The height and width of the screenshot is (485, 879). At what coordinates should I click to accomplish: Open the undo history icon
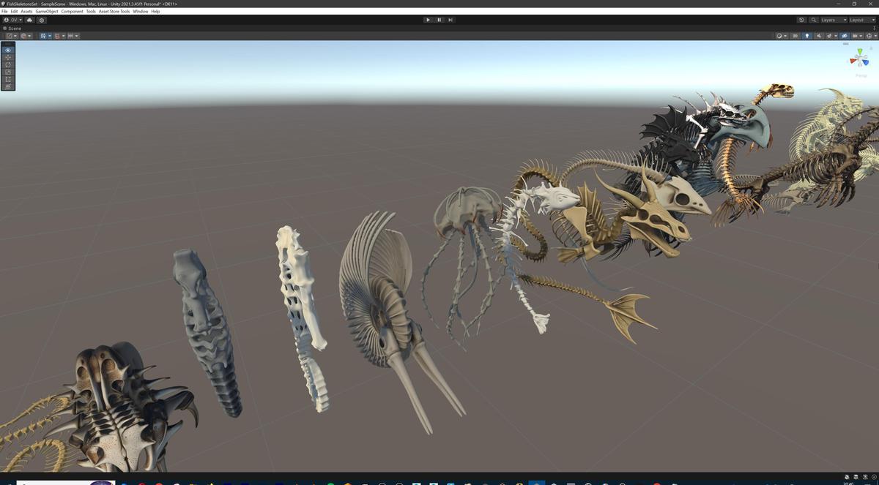[x=801, y=20]
